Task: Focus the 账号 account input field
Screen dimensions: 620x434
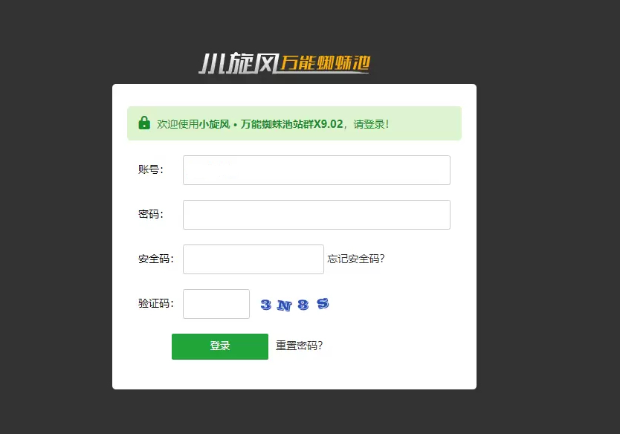Action: [x=317, y=170]
